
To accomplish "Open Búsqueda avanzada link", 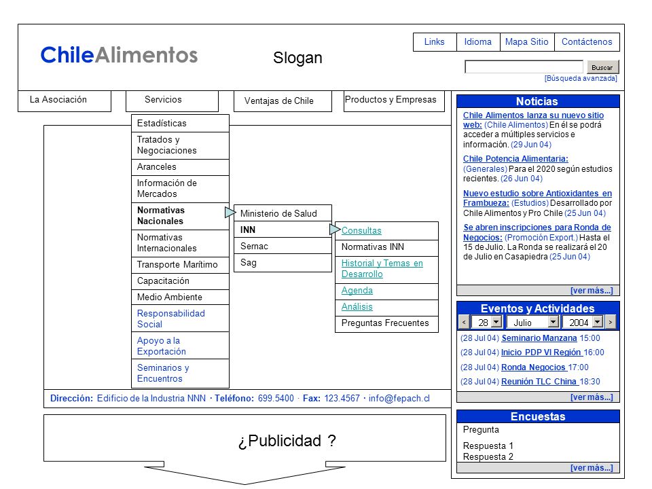I will pyautogui.click(x=581, y=78).
